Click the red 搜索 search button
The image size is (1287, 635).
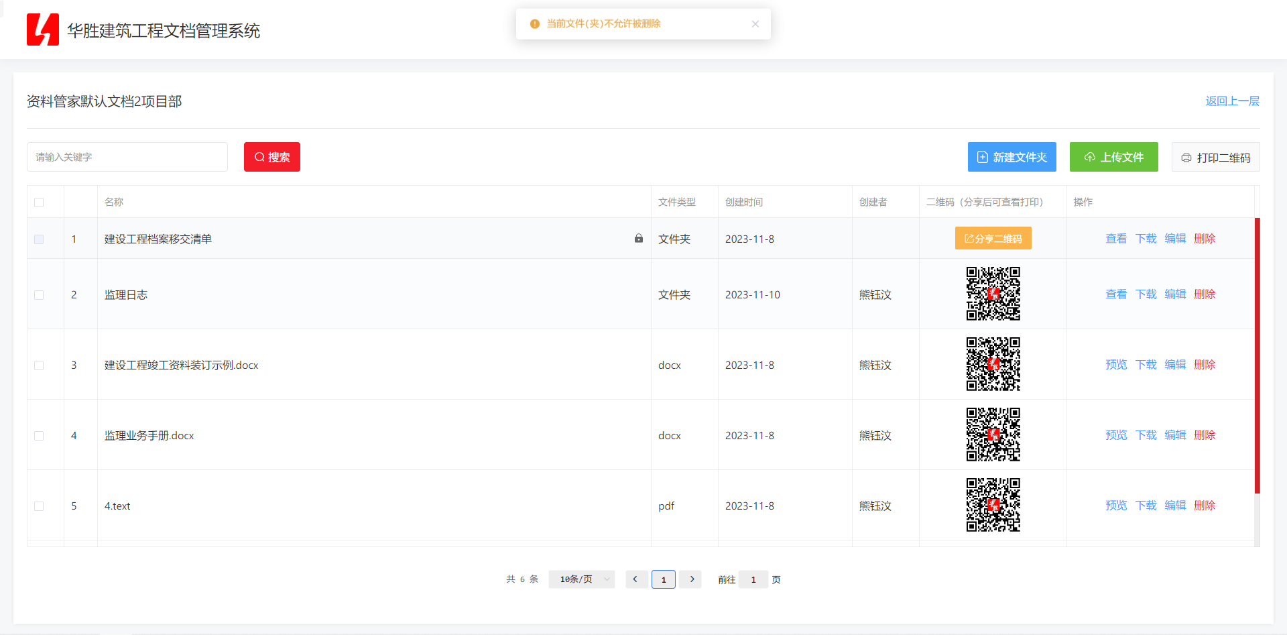pyautogui.click(x=272, y=157)
